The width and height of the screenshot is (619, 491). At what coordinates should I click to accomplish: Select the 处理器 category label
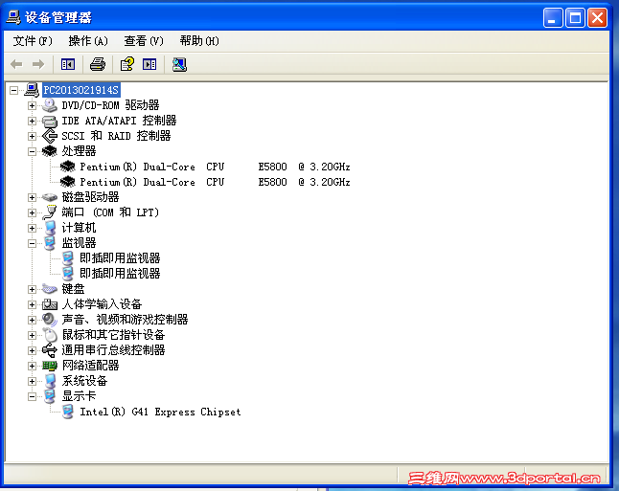[x=79, y=151]
